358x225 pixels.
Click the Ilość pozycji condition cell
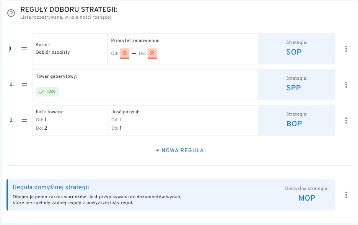tap(183, 121)
